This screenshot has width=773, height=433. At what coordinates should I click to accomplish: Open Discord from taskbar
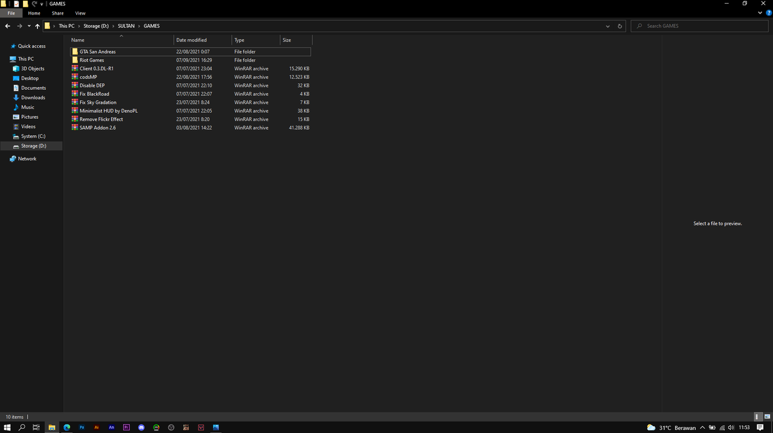point(141,428)
